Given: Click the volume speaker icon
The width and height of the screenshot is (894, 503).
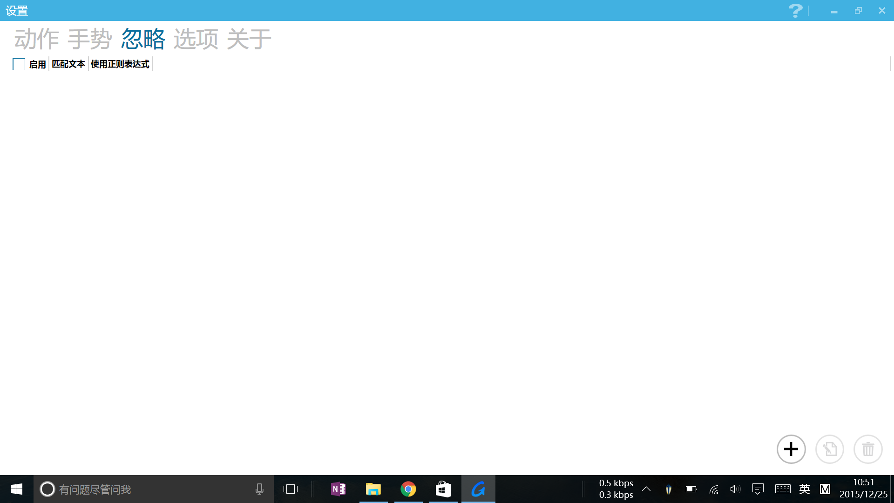Looking at the screenshot, I should coord(736,489).
